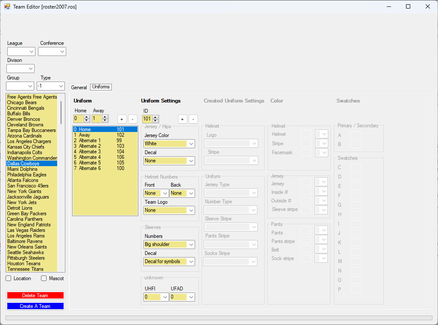
Task: Select Alternate 5 uniform row 105
Action: pos(105,163)
